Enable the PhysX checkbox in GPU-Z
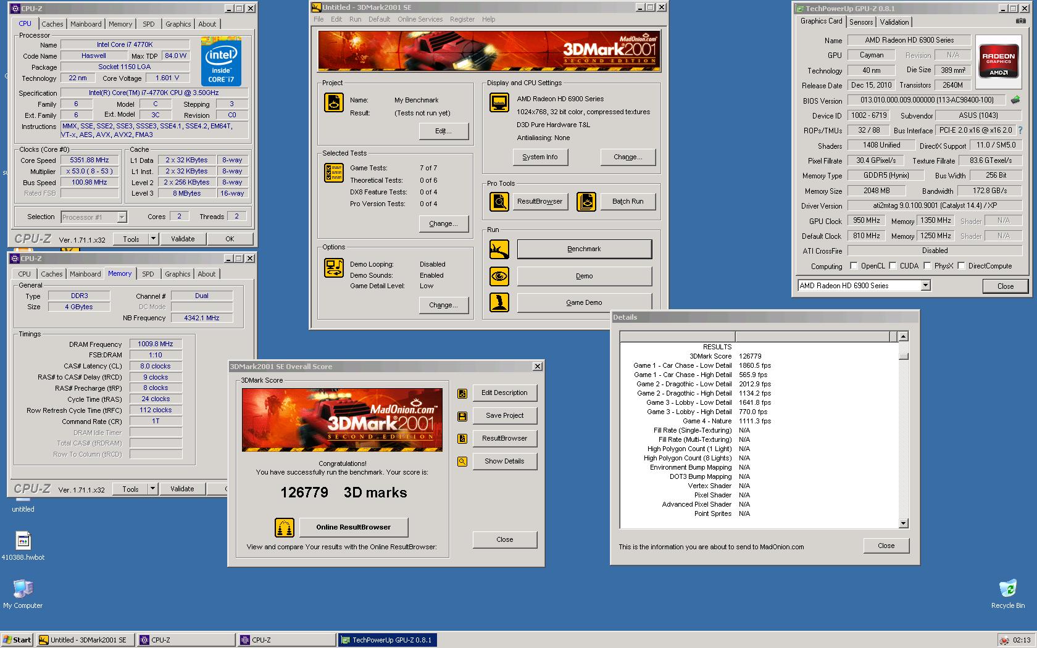Image resolution: width=1037 pixels, height=648 pixels. (927, 266)
